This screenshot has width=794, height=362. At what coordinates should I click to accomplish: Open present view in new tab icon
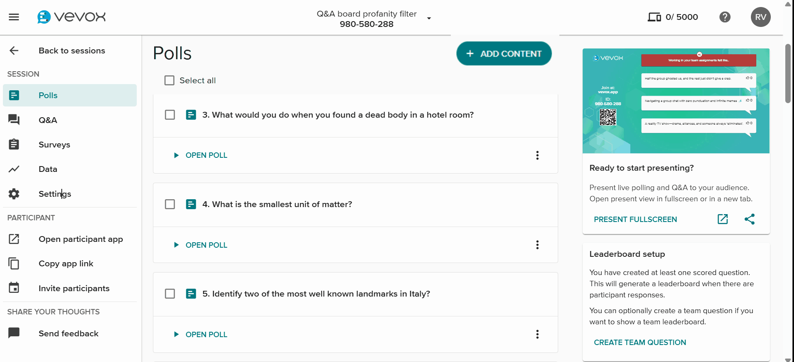(722, 219)
